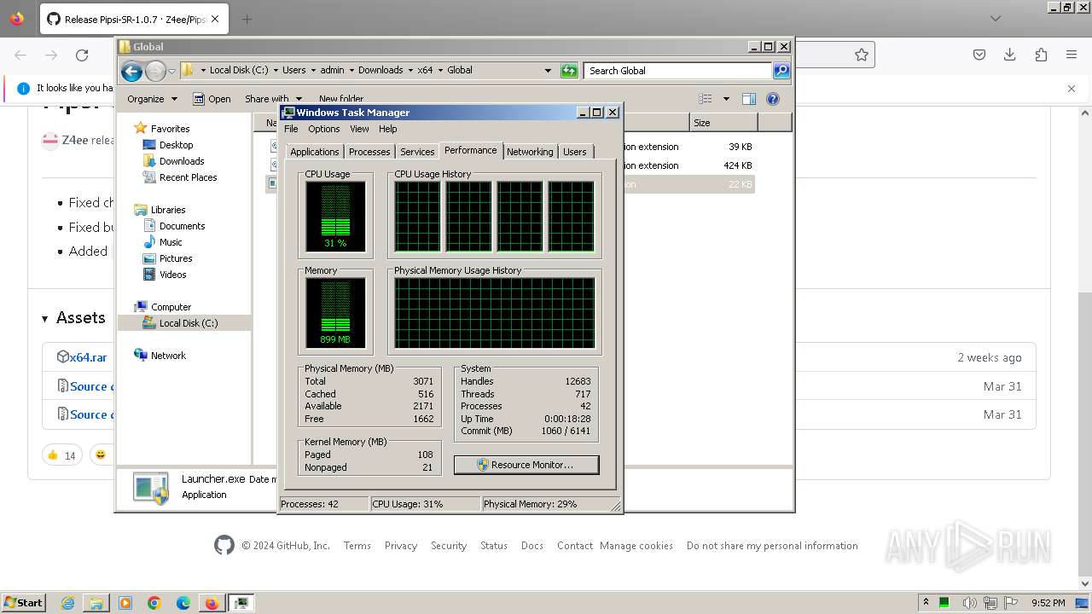Image resolution: width=1092 pixels, height=614 pixels.
Task: Open the Organize dropdown menu
Action: [x=152, y=99]
